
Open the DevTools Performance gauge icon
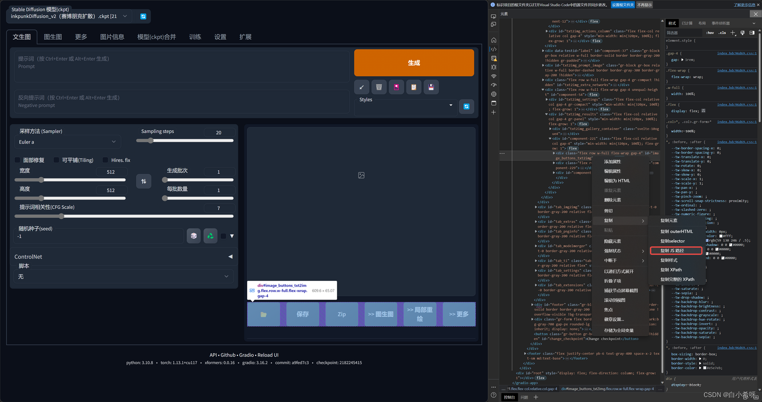click(x=493, y=85)
